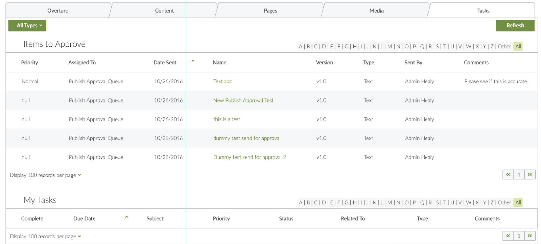Open 'Dummy test send for approval 2'
541x244 pixels.
(249, 157)
